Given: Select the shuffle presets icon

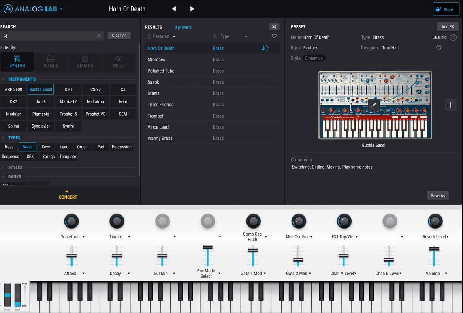Looking at the screenshot, I should [x=274, y=26].
